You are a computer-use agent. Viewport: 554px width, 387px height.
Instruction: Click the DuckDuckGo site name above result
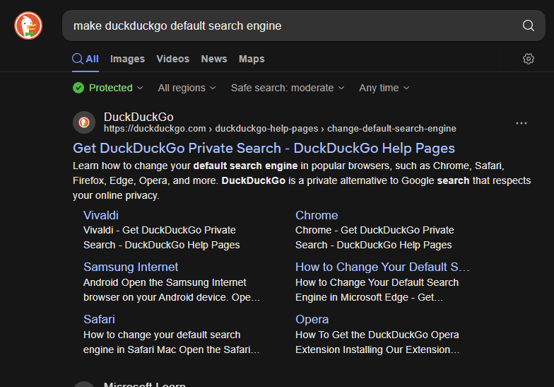coord(138,117)
